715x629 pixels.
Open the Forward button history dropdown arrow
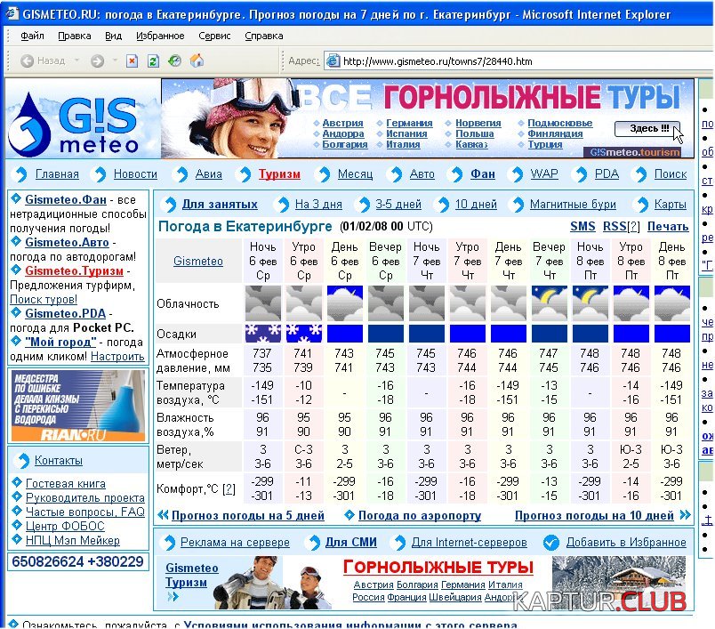(115, 60)
